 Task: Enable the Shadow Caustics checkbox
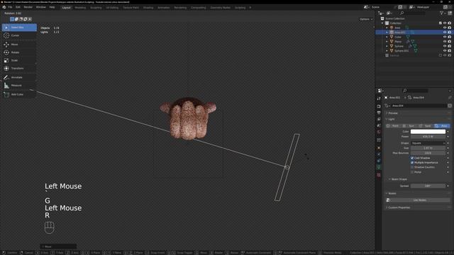(412, 167)
